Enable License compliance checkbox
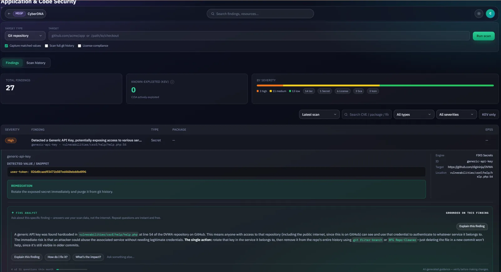The image size is (501, 272). point(80,46)
